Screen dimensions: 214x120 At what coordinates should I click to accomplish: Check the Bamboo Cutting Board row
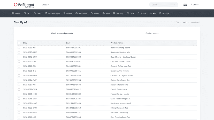[19, 48]
